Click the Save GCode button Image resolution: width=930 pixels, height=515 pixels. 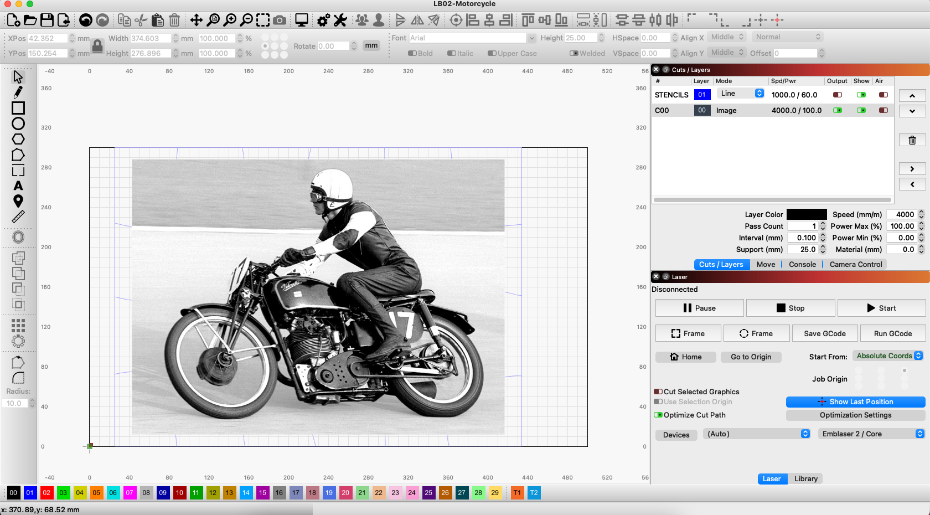click(825, 333)
